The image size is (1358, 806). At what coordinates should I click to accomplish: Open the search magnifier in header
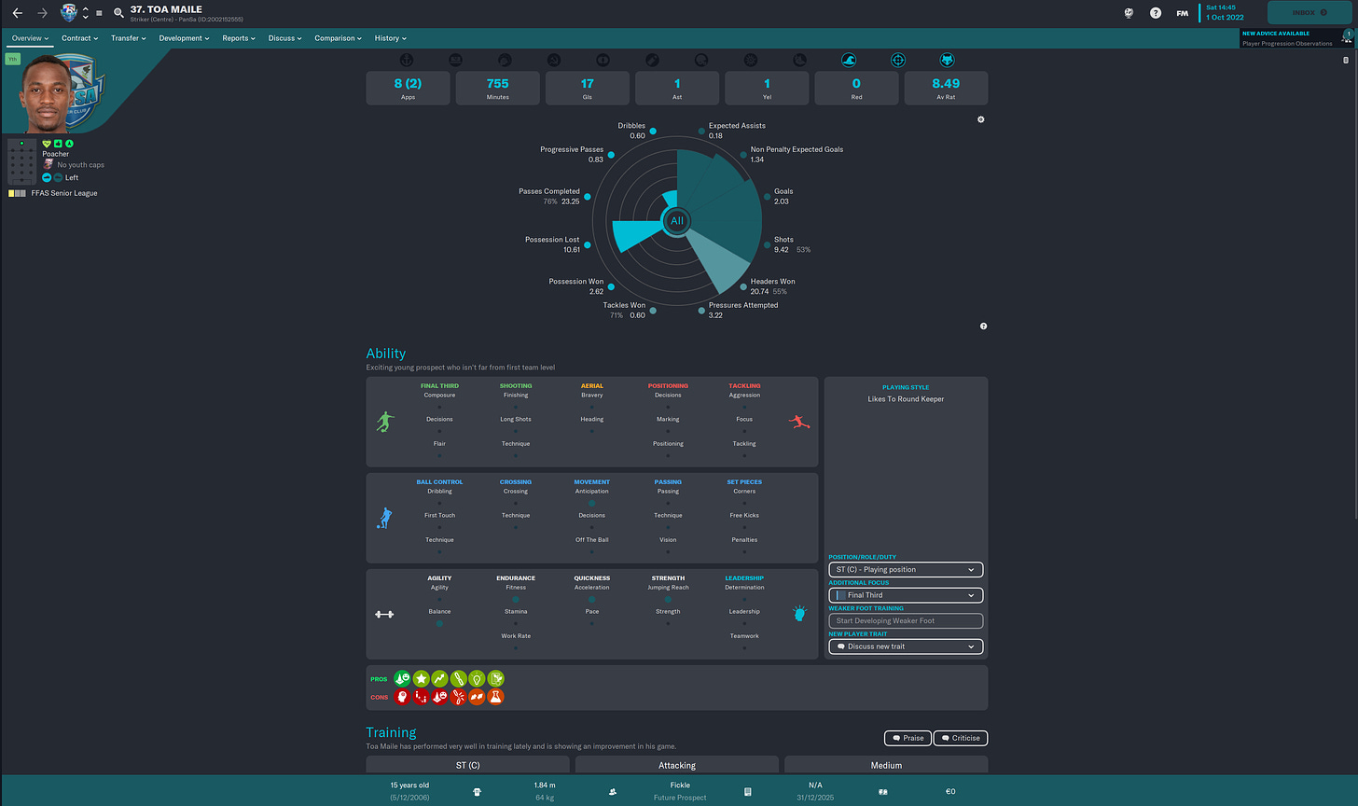118,13
